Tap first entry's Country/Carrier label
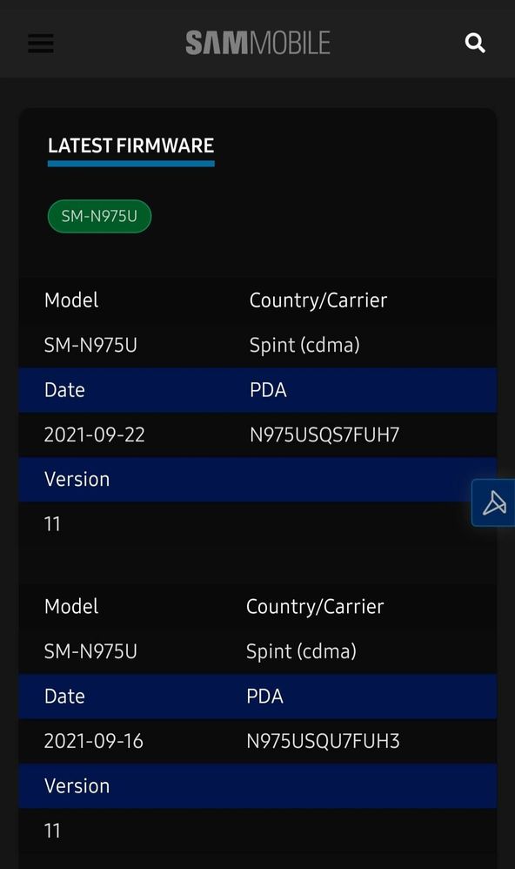This screenshot has height=869, width=515. point(318,300)
